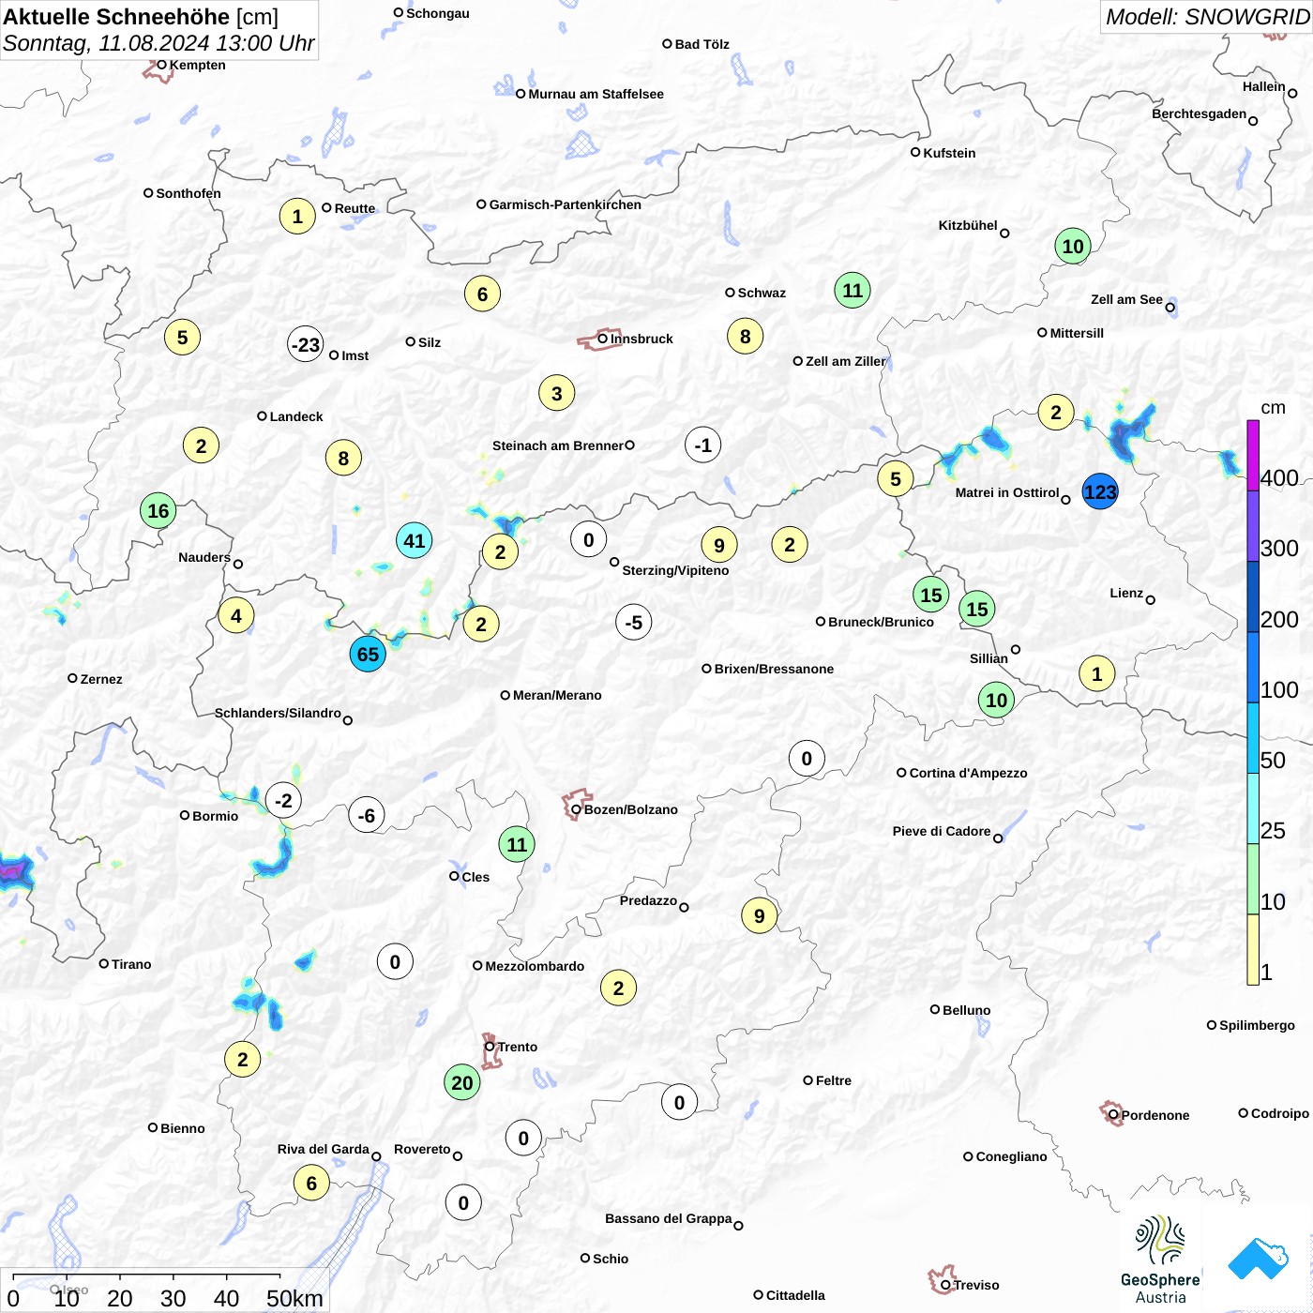1313x1313 pixels.
Task: Click the Zernez town label
Action: click(101, 679)
